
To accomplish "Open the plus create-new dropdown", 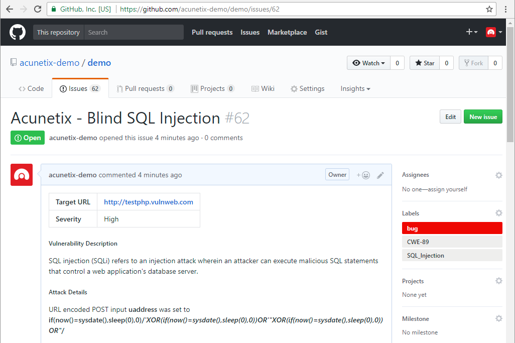I will 472,32.
